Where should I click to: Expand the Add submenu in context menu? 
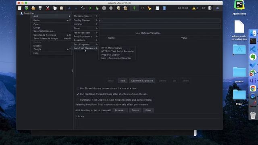click(x=51, y=16)
